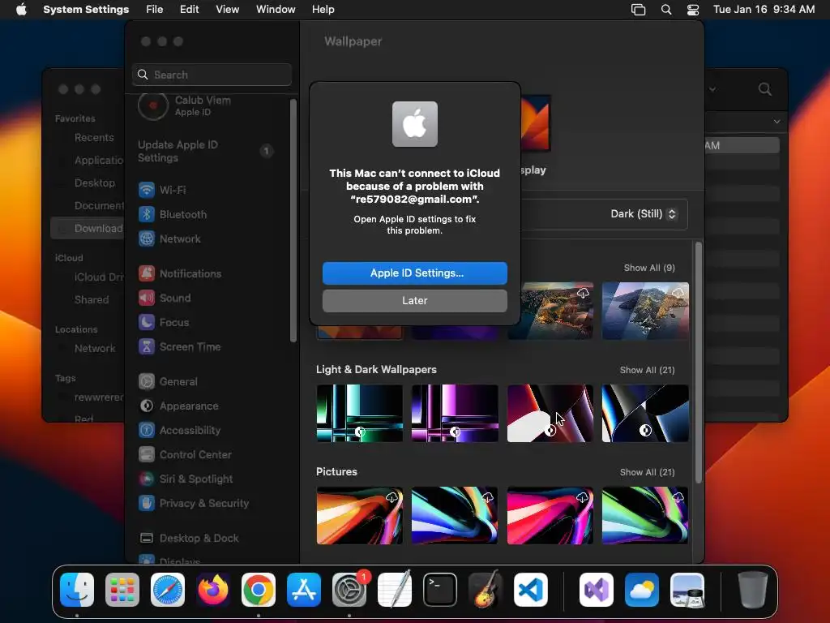
Task: Select the purple Light & Dark wallpaper thumbnail
Action: [x=455, y=413]
